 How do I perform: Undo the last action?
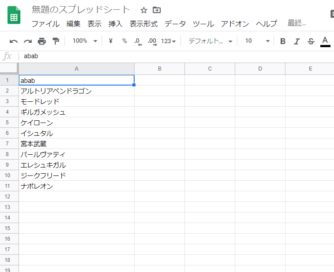[x=14, y=41]
